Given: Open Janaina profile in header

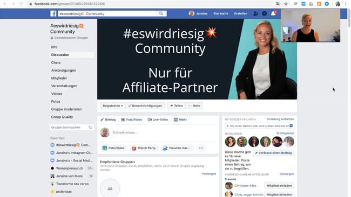Looking at the screenshot, I should tap(198, 13).
